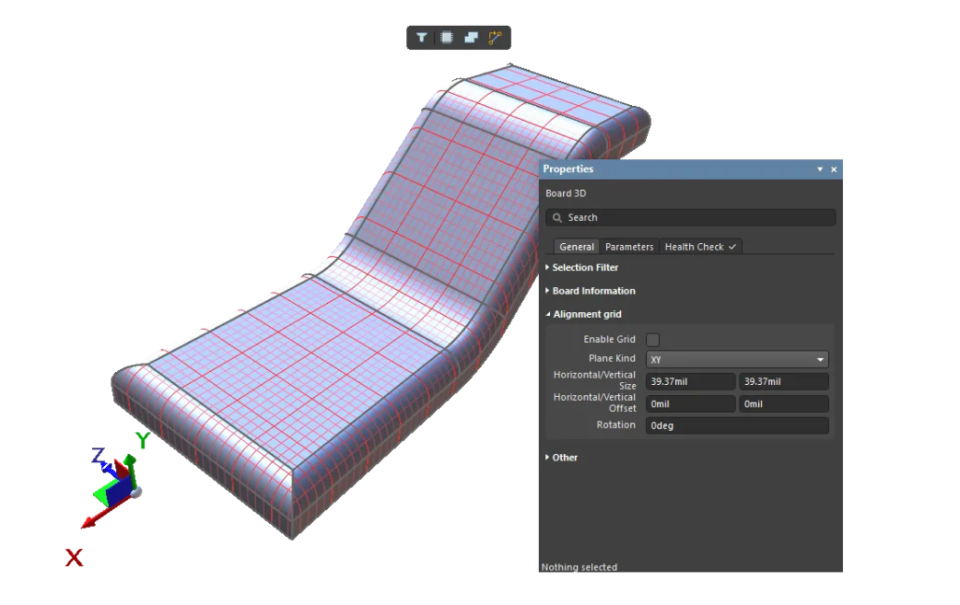The height and width of the screenshot is (605, 960).
Task: Enable the Enable Grid checkbox
Action: pyautogui.click(x=652, y=339)
